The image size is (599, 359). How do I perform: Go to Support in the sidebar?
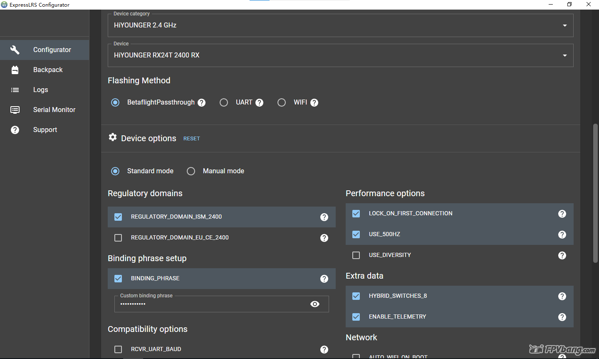[x=45, y=130]
